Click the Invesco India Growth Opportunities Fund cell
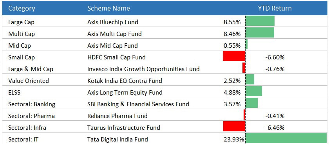Image resolution: width=329 pixels, height=145 pixels. point(143,69)
